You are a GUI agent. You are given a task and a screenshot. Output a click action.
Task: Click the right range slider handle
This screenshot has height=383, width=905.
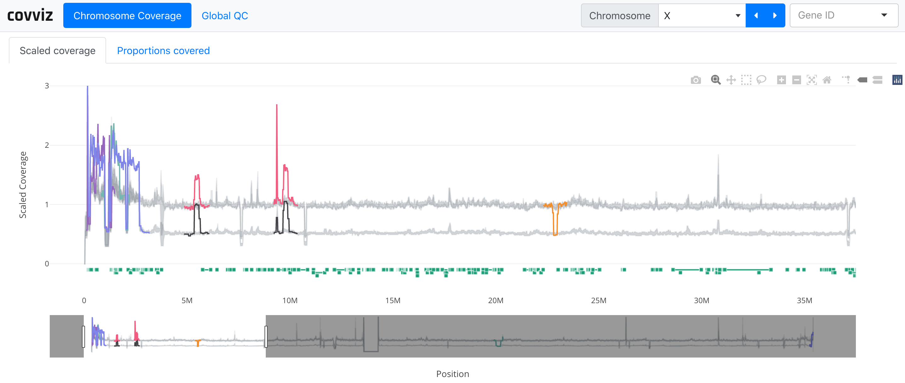[266, 336]
